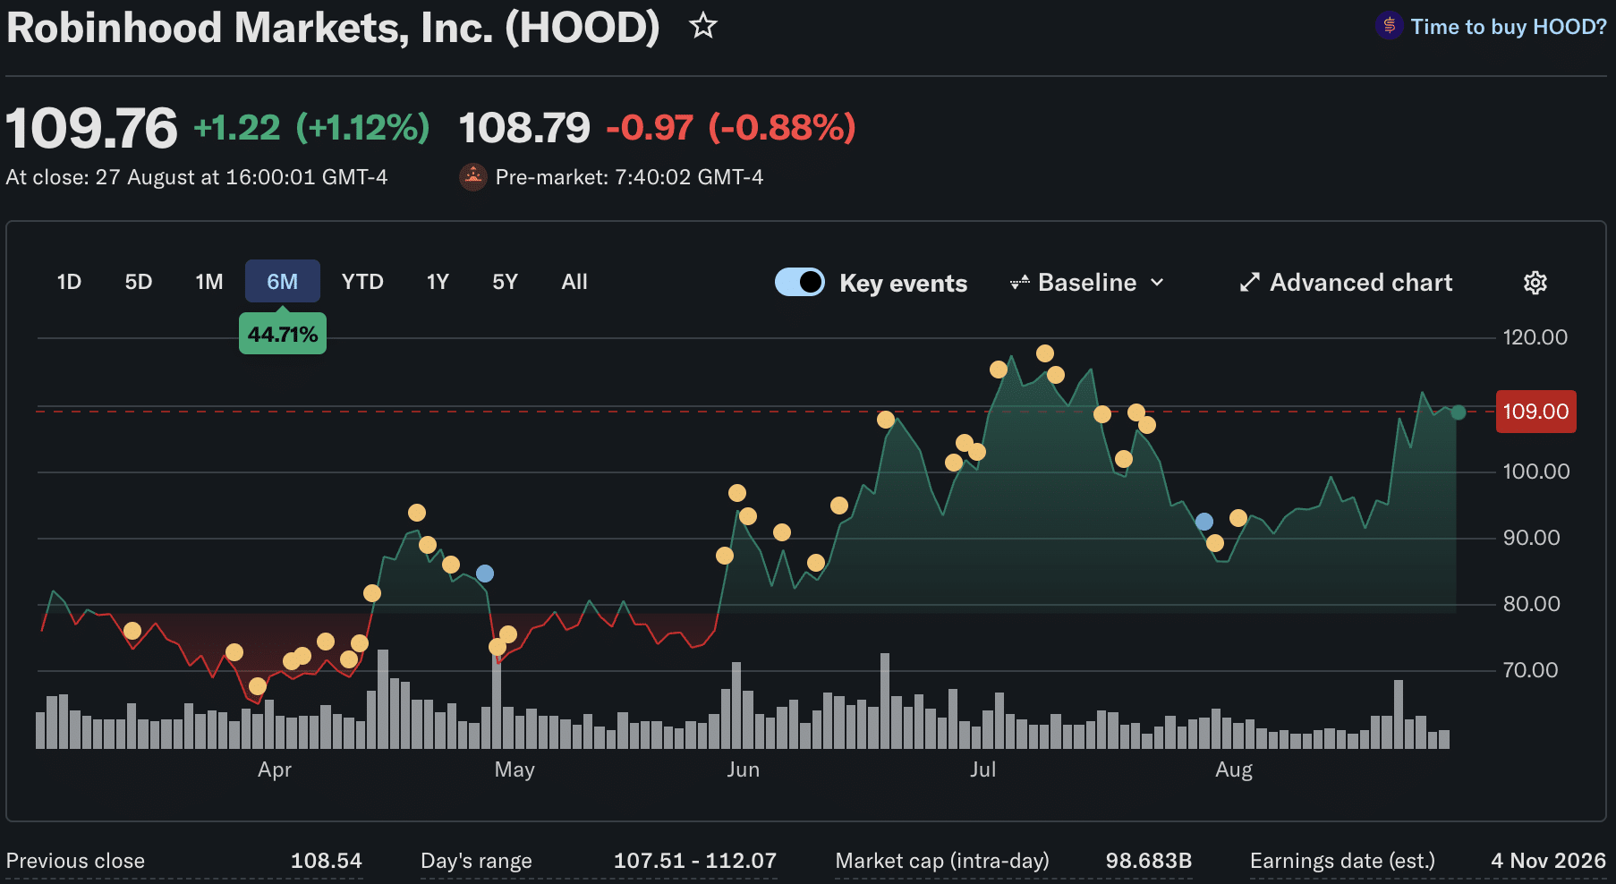
Task: Click the Robinhood Markets, Inc. (HOOD) title
Action: pos(333,28)
